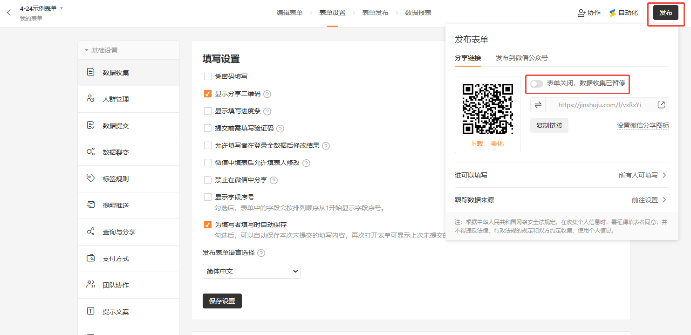Click the 支付方式 wallet icon

tap(91, 258)
